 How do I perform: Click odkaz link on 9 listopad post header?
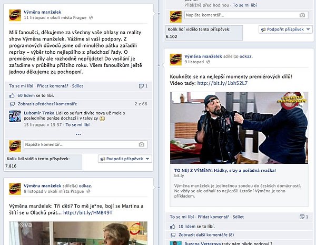pyautogui.click(x=246, y=56)
